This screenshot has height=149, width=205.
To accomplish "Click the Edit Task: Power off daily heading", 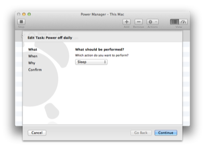I will pyautogui.click(x=50, y=38).
